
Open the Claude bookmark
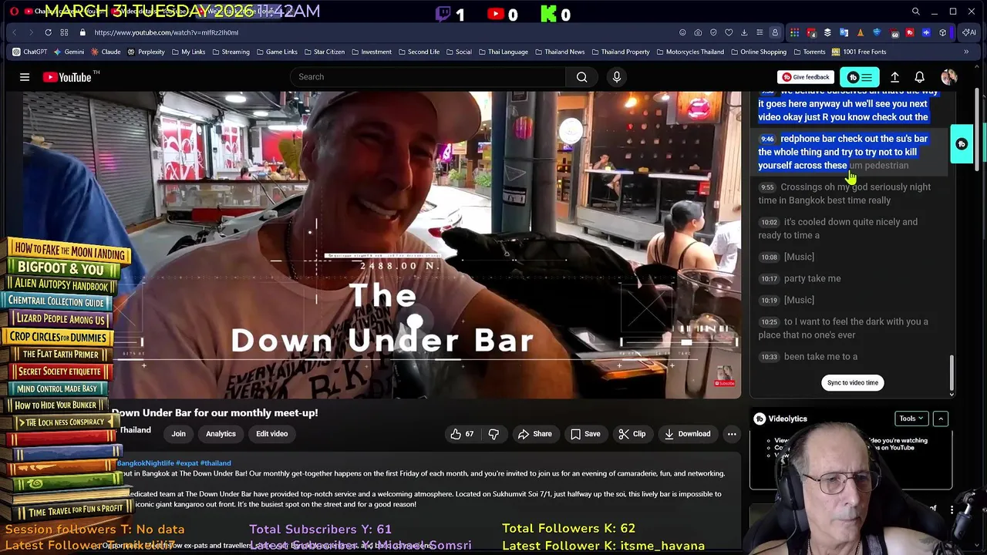click(106, 52)
